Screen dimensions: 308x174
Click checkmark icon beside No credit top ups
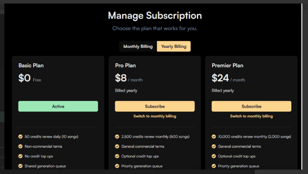[20, 156]
